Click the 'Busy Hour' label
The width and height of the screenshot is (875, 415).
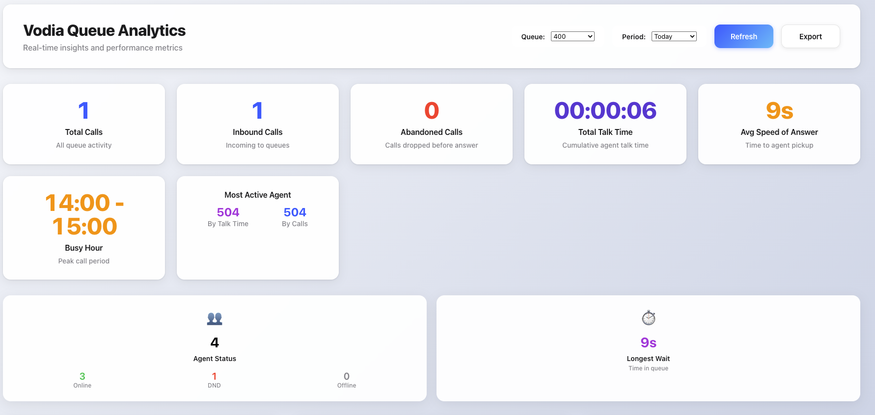coord(84,248)
